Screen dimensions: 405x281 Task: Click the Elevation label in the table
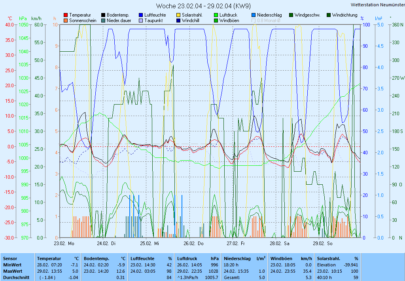pyautogui.click(x=326, y=265)
